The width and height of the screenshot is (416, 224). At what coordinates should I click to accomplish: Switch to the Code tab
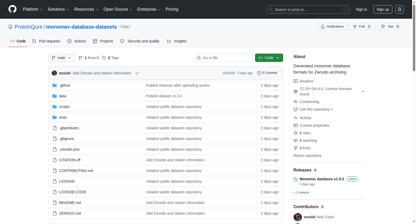pos(18,41)
